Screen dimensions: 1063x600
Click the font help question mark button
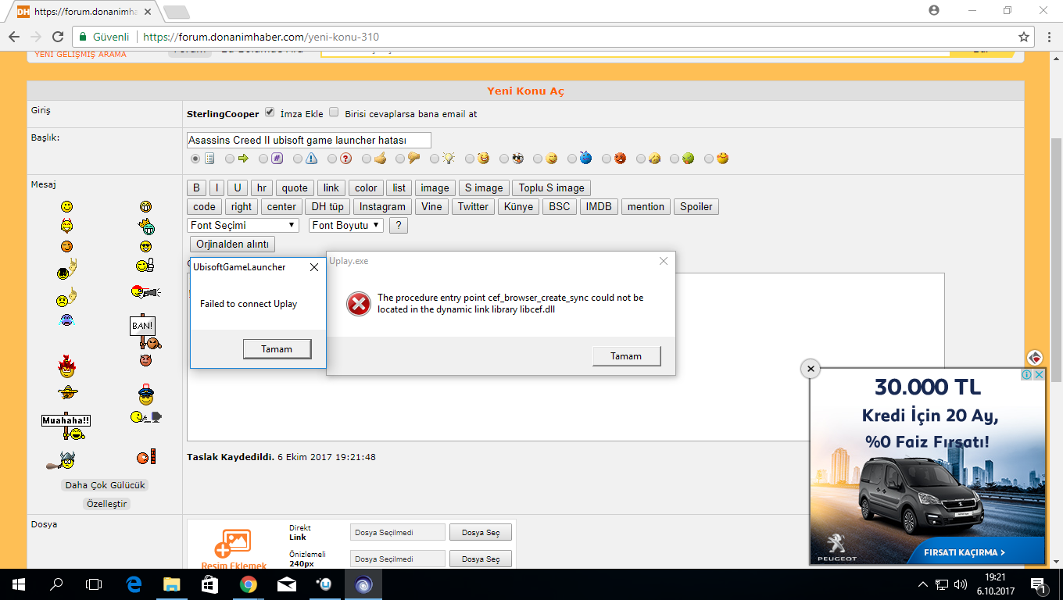[399, 225]
